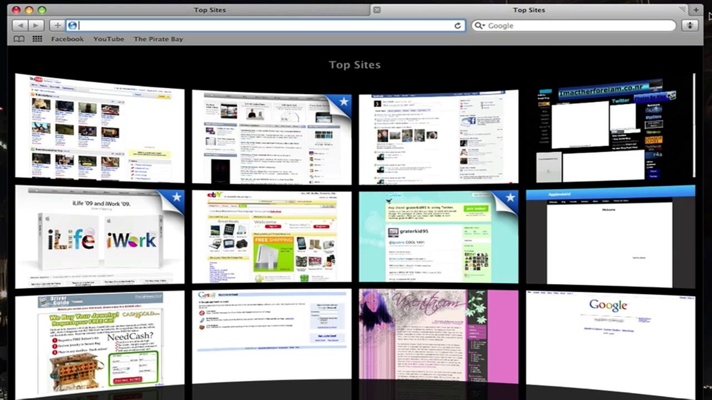Viewport: 712px width, 400px height.
Task: Open the graterkid95 Twitter thumbnail
Action: point(438,237)
